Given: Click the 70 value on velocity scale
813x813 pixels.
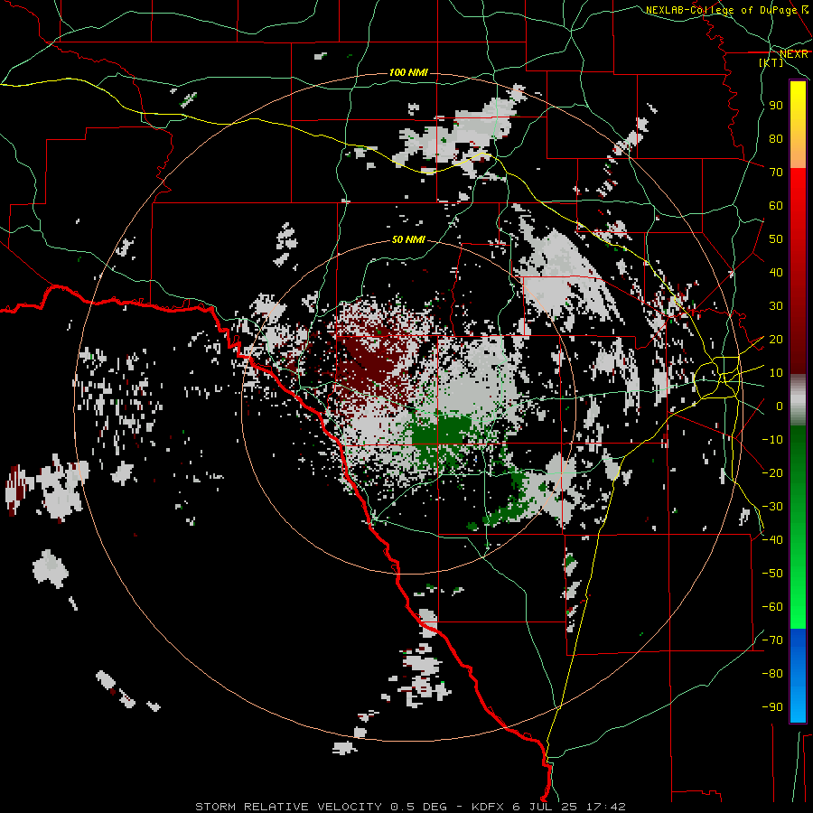Looking at the screenshot, I should [x=776, y=173].
